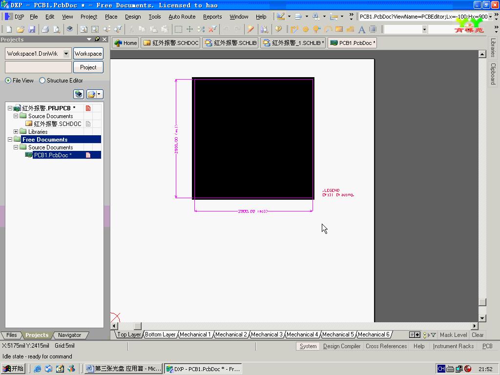
Task: Select File View radio button
Action: pyautogui.click(x=8, y=81)
